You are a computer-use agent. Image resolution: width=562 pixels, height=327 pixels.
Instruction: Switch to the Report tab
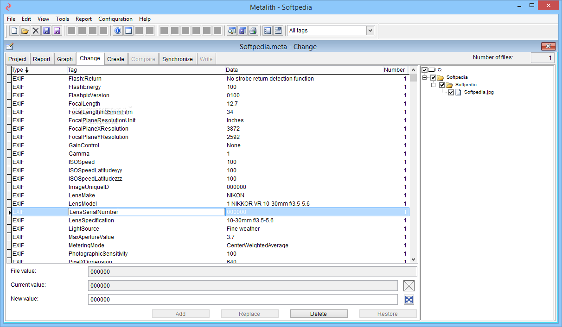pyautogui.click(x=42, y=59)
